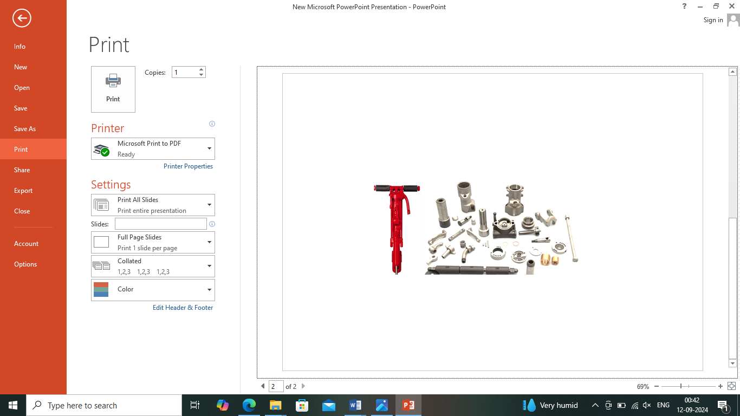Open the Microsoft Print to PDF printer dropdown

coord(153,148)
